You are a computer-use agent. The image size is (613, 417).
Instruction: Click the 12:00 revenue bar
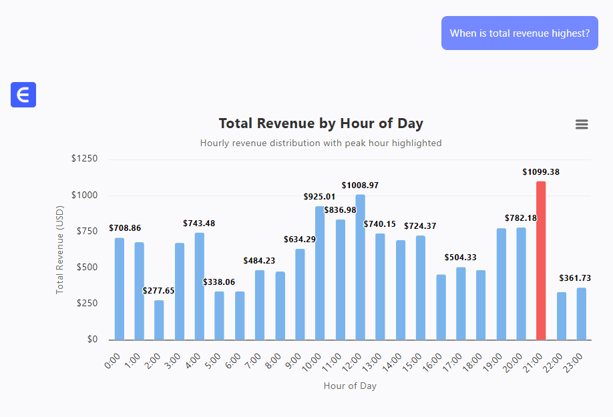360,267
